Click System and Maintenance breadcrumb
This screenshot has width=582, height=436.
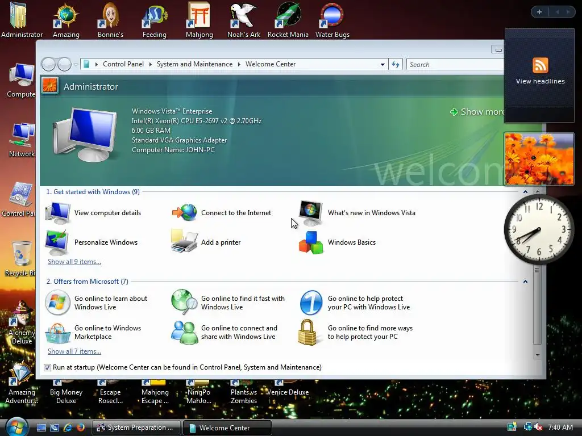coord(194,64)
